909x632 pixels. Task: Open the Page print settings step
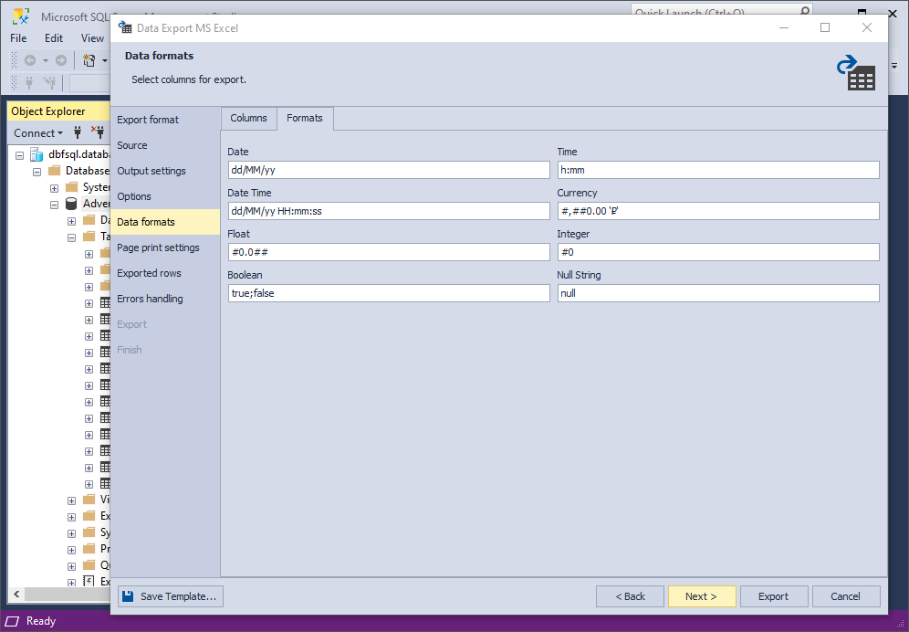coord(158,248)
